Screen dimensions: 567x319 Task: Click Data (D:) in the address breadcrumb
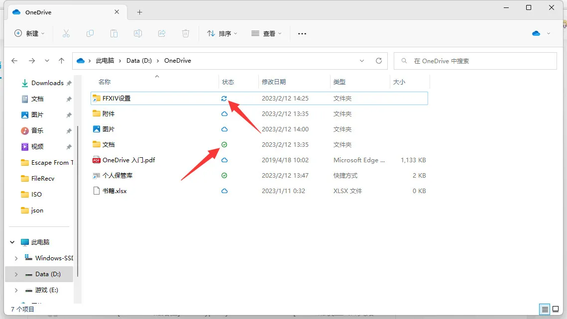(x=139, y=61)
